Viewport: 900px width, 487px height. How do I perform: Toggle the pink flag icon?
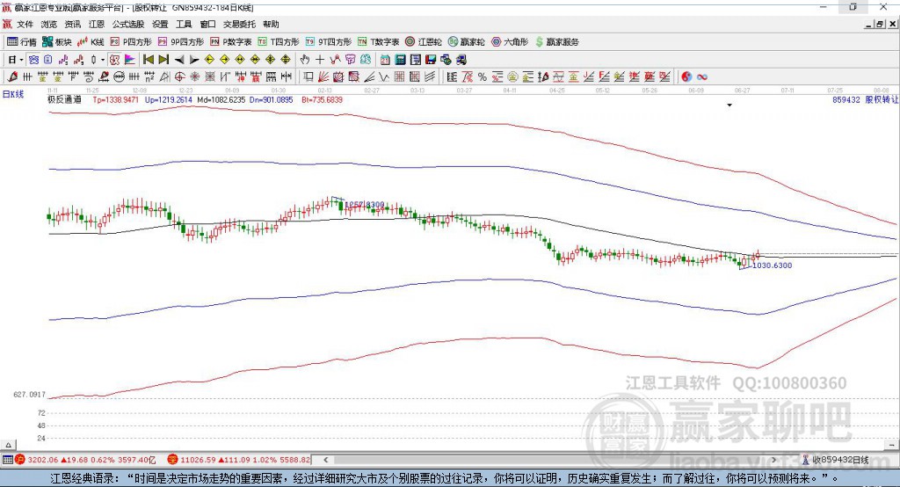[x=130, y=60]
